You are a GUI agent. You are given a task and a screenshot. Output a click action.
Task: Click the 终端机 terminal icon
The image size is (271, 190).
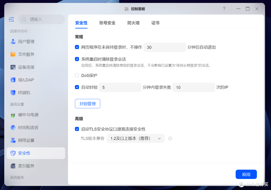[x=13, y=93]
